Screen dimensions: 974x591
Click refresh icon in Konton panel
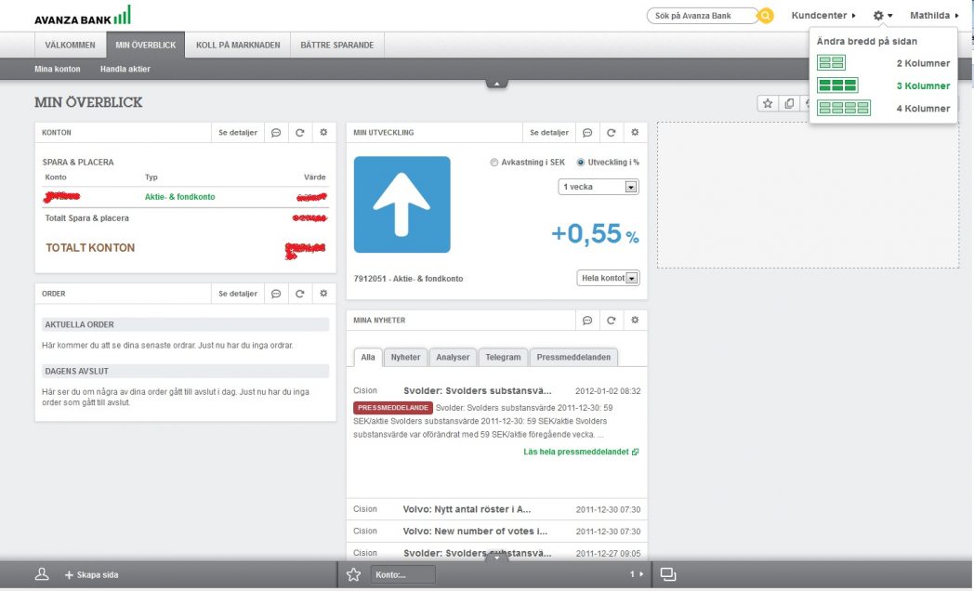[300, 133]
